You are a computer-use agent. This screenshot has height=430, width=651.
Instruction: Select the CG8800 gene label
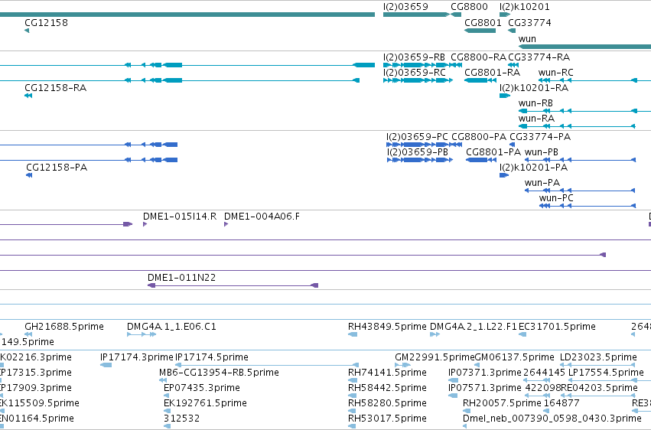pyautogui.click(x=469, y=7)
